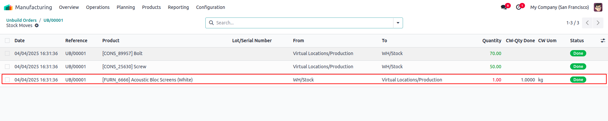Click the user avatar in top bar
This screenshot has width=608, height=121.
(x=598, y=7)
